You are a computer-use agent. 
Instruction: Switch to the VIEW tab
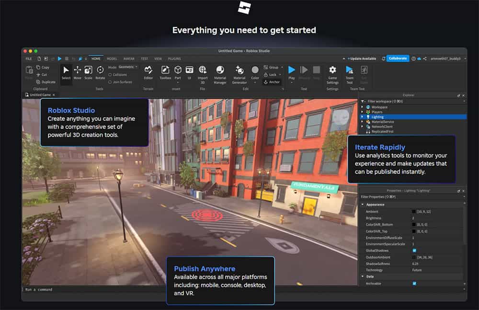158,59
